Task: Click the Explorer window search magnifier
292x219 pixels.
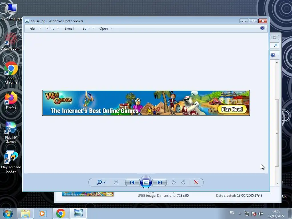Action: coord(275,45)
